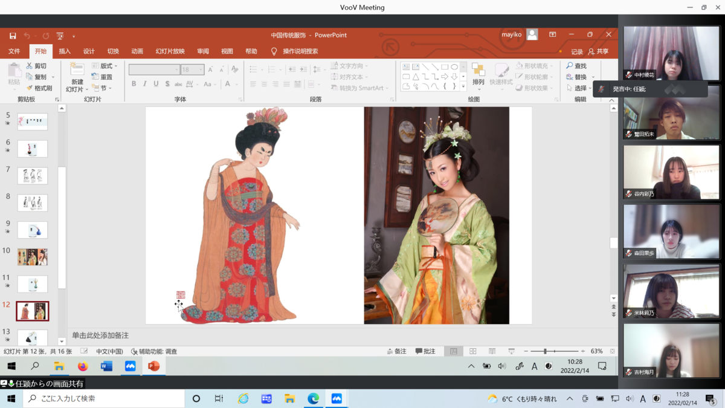Click the slideshow view icon in the status bar

coord(512,351)
